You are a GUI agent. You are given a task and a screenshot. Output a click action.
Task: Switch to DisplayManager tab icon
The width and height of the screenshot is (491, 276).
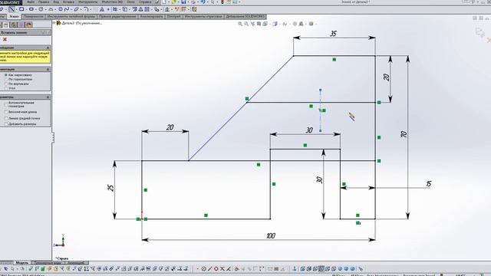[29, 25]
